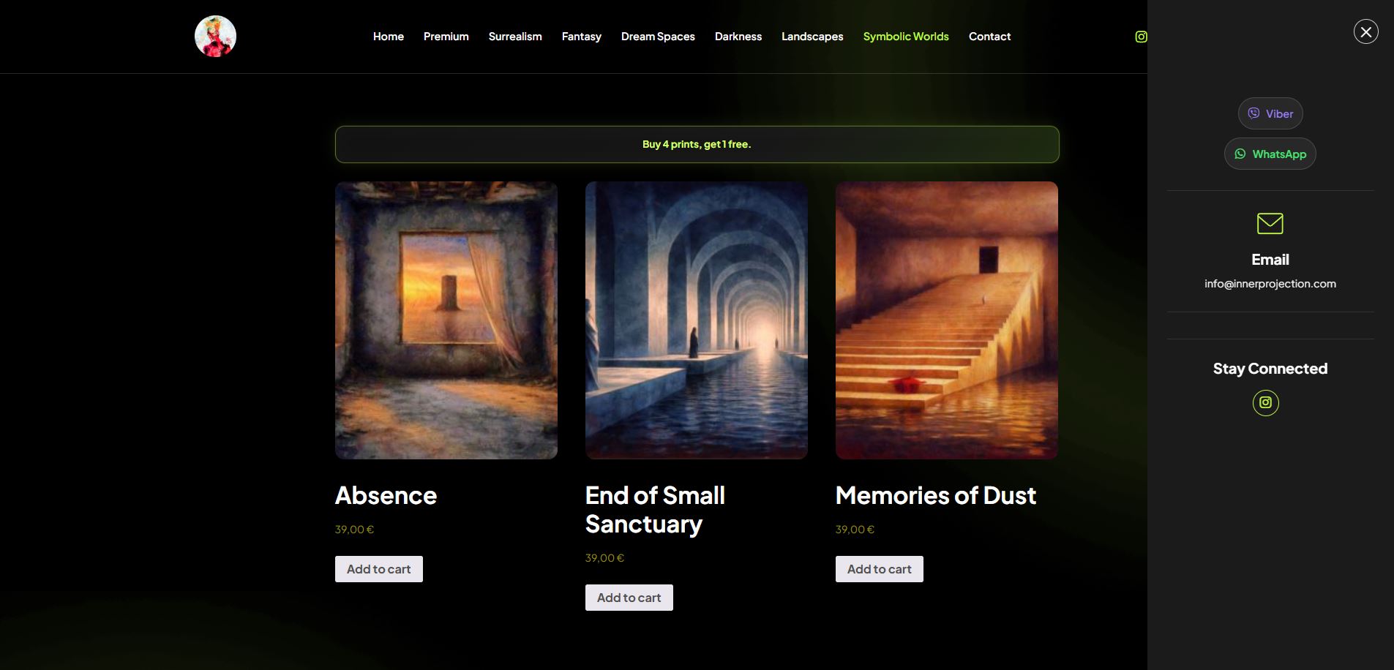
Task: Close the contact side panel
Action: (x=1365, y=31)
